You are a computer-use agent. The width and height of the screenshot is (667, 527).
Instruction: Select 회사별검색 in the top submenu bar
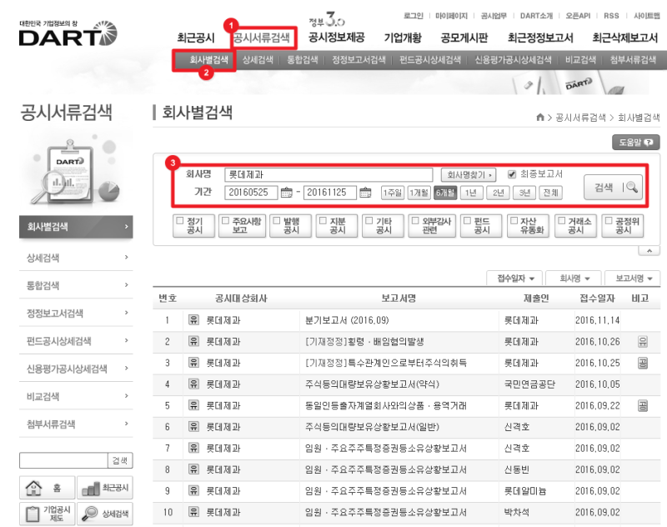click(208, 59)
